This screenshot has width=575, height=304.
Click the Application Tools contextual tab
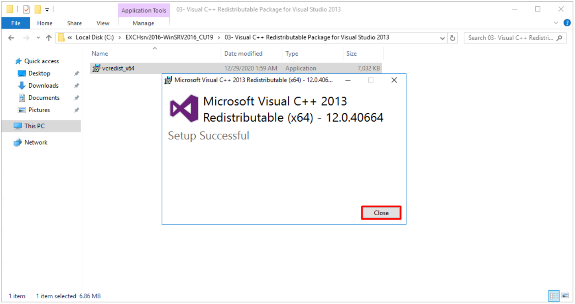[144, 11]
